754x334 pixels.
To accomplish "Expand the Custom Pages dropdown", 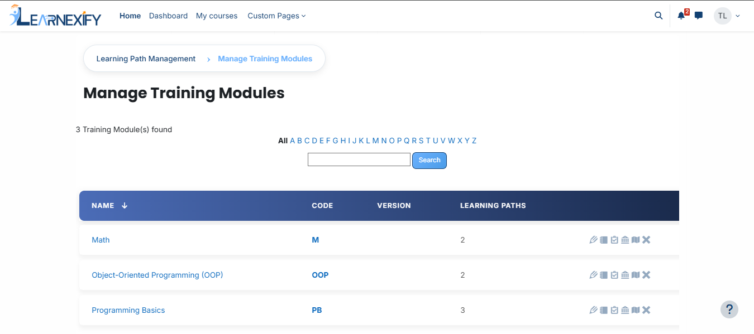I will (276, 16).
